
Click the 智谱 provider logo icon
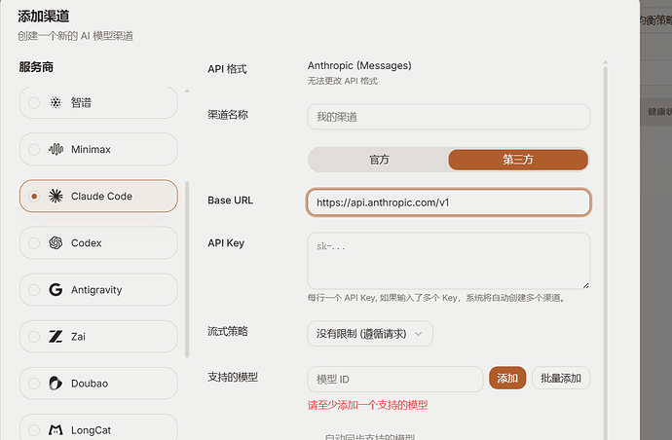pos(56,102)
